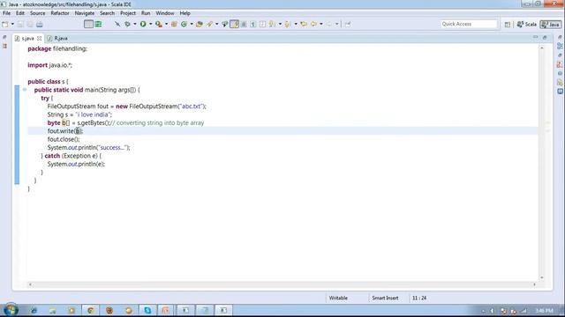Open the Debug dropdown arrow
Screen dimensions: 565x317
pyautogui.click(x=135, y=24)
